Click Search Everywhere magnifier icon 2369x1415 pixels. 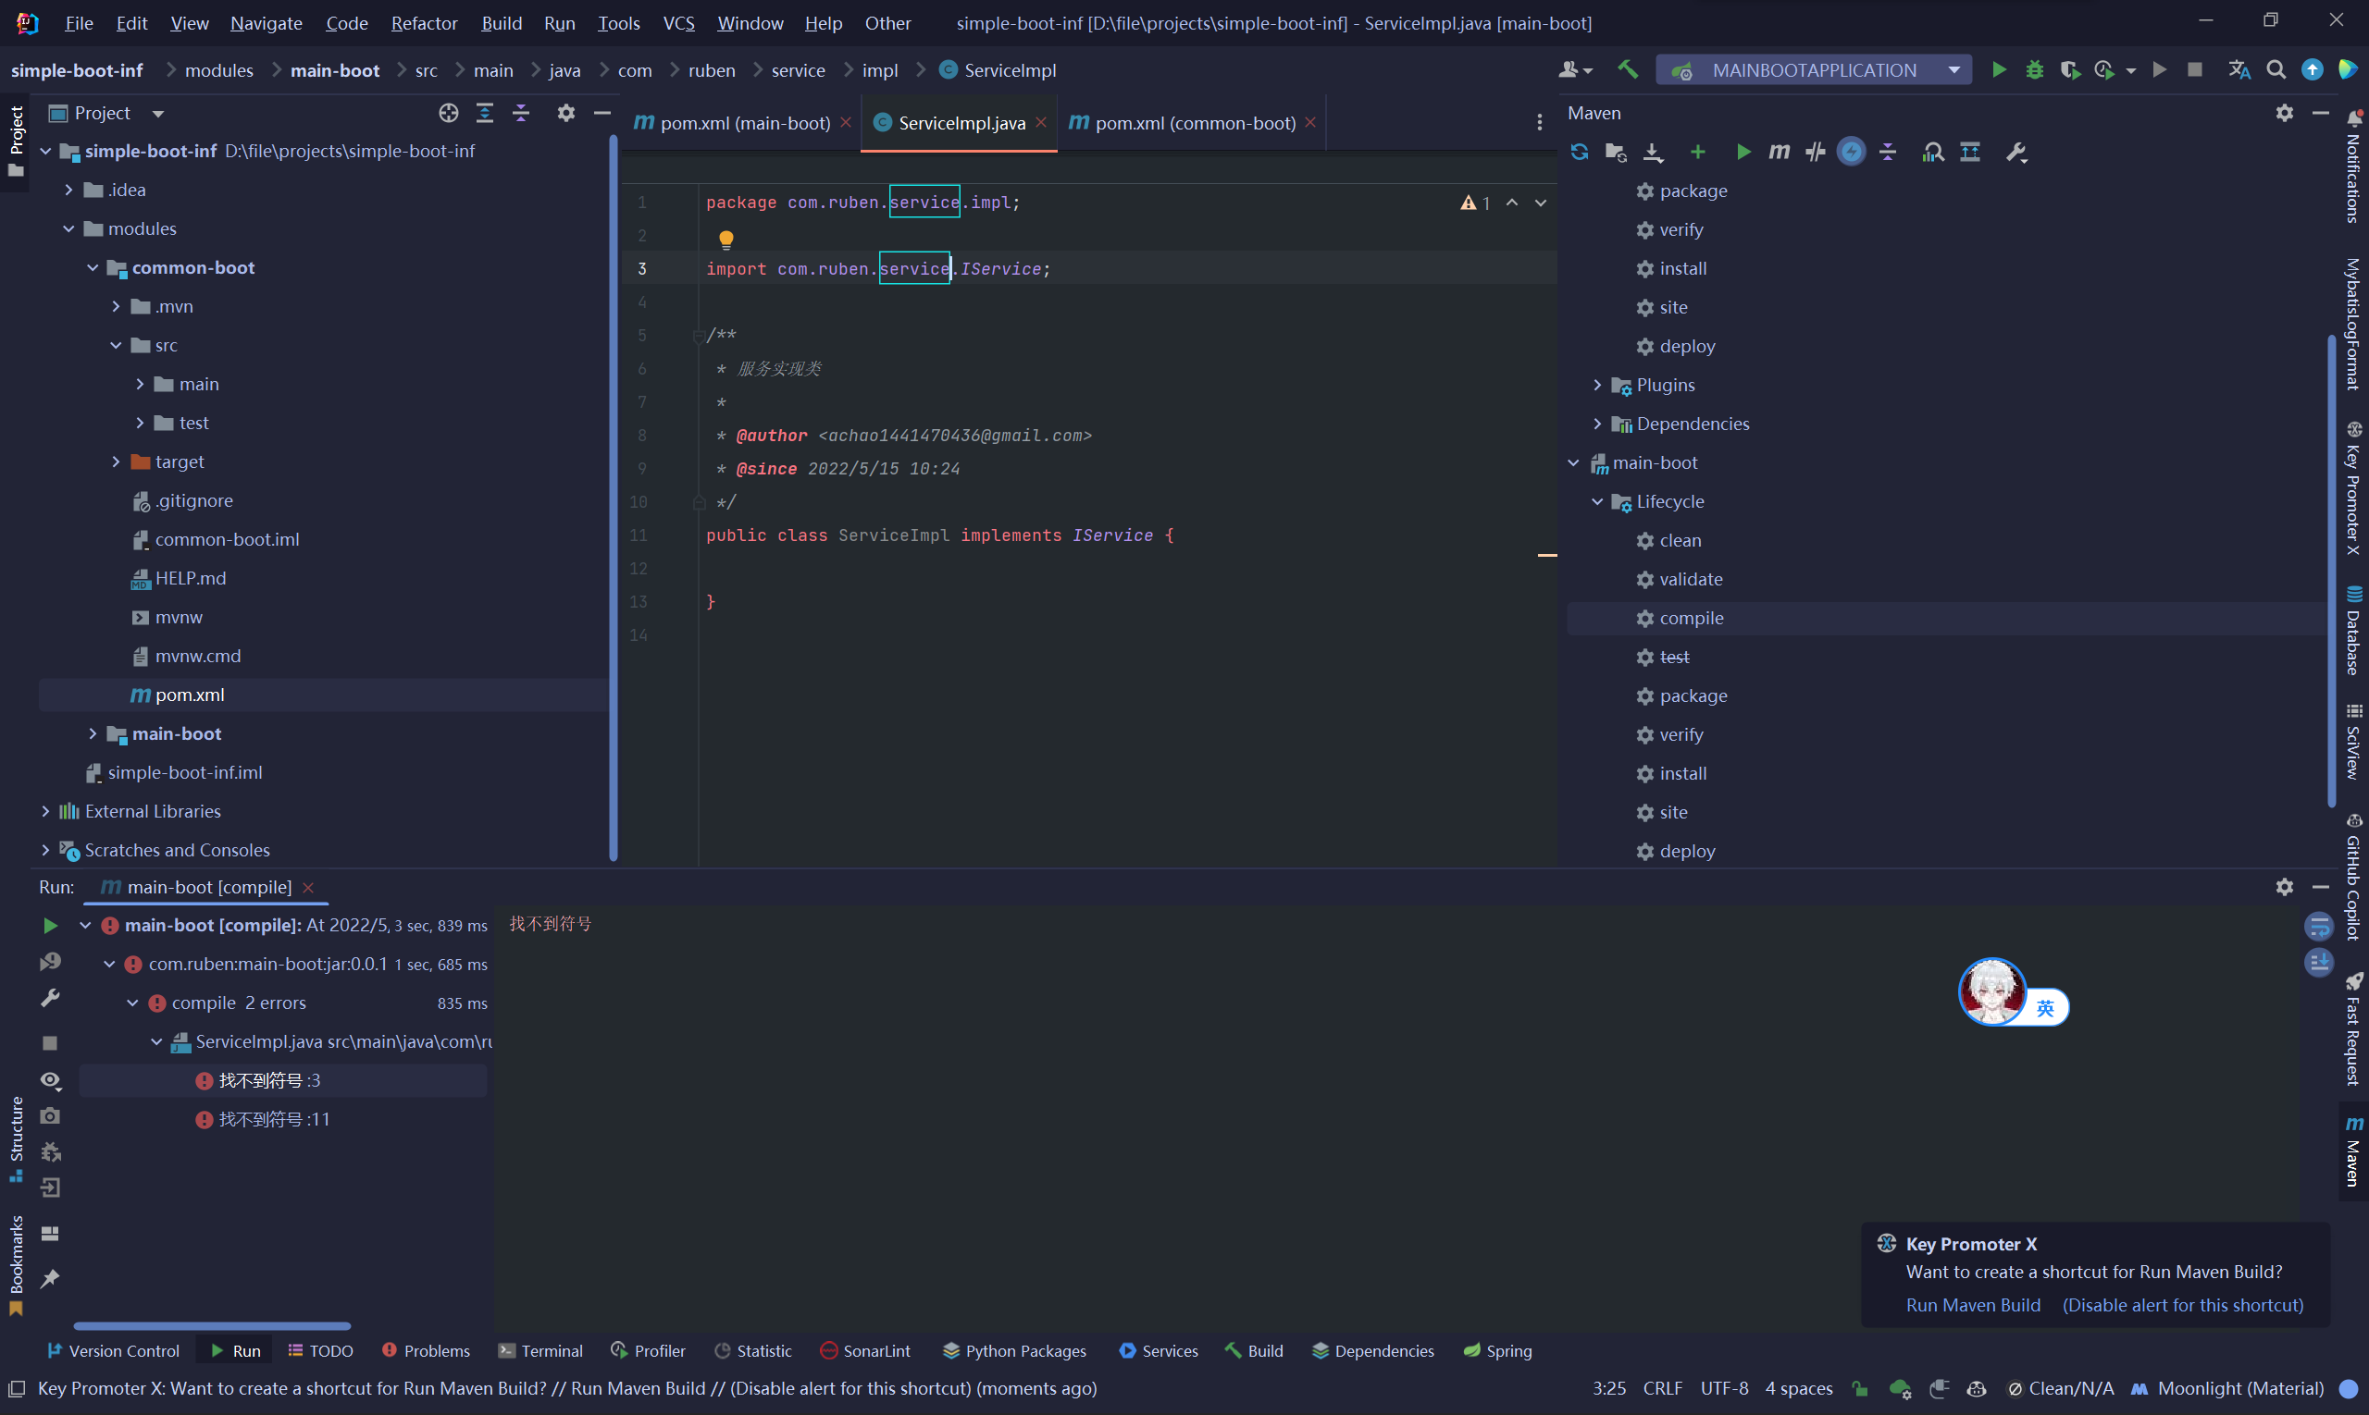(2276, 69)
